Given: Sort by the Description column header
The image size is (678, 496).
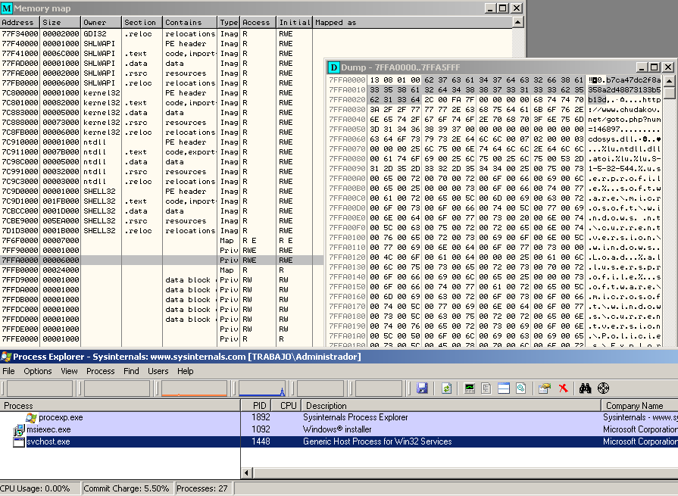Looking at the screenshot, I should 326,406.
